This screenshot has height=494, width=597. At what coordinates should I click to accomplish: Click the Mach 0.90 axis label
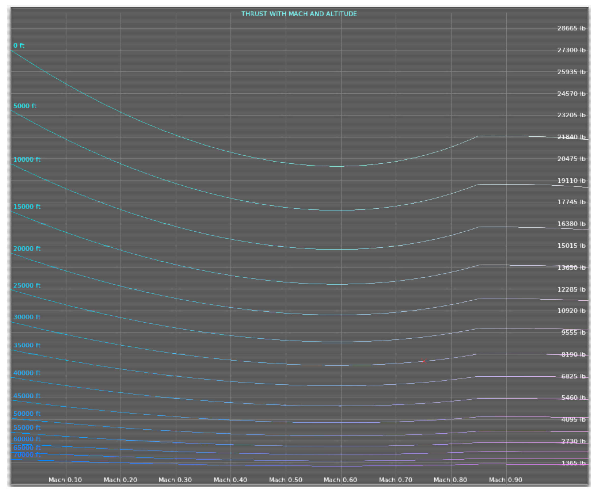tap(506, 480)
